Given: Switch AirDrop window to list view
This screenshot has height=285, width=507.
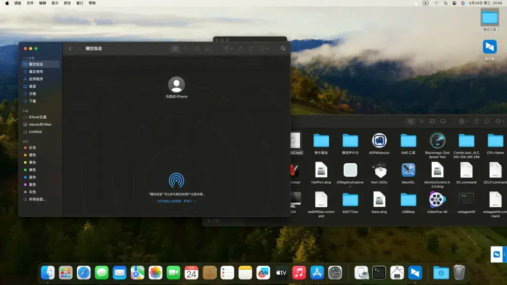Looking at the screenshot, I should click(x=186, y=48).
